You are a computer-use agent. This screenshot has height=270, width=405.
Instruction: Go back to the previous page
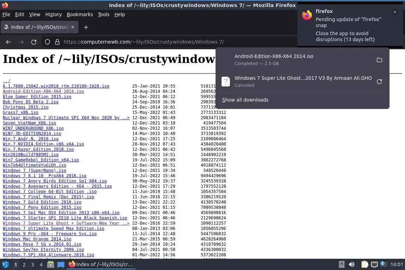point(8,42)
